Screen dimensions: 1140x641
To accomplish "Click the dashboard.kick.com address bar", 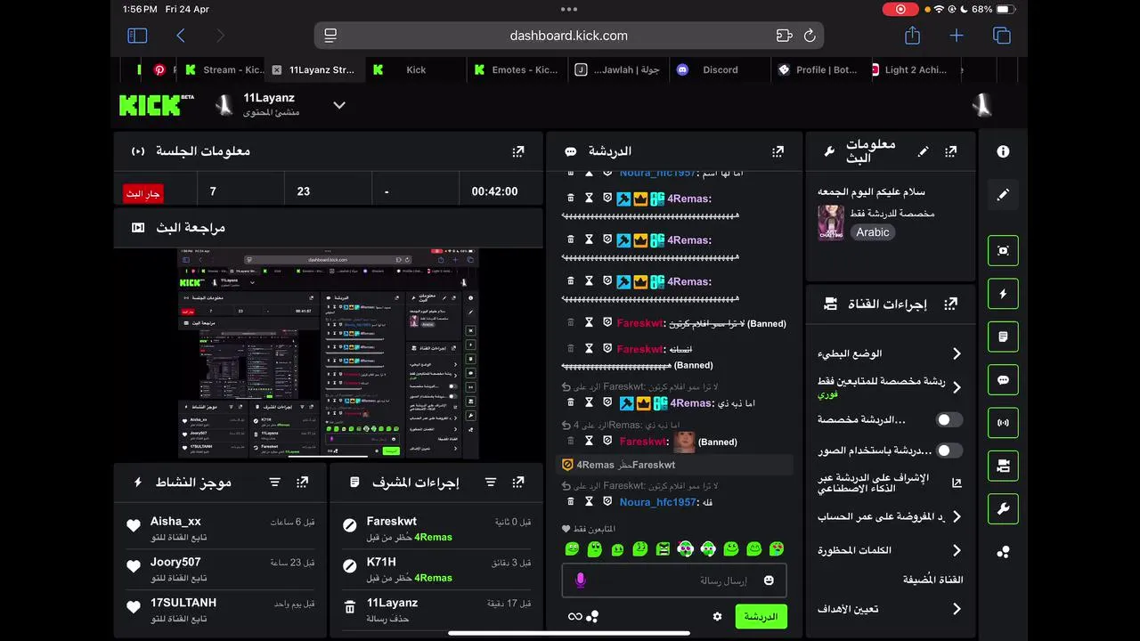I will coord(569,36).
